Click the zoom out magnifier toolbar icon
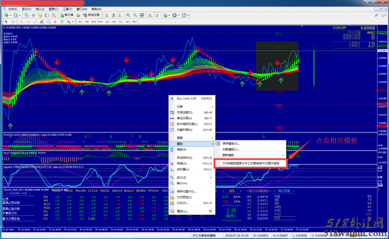 click(134, 15)
